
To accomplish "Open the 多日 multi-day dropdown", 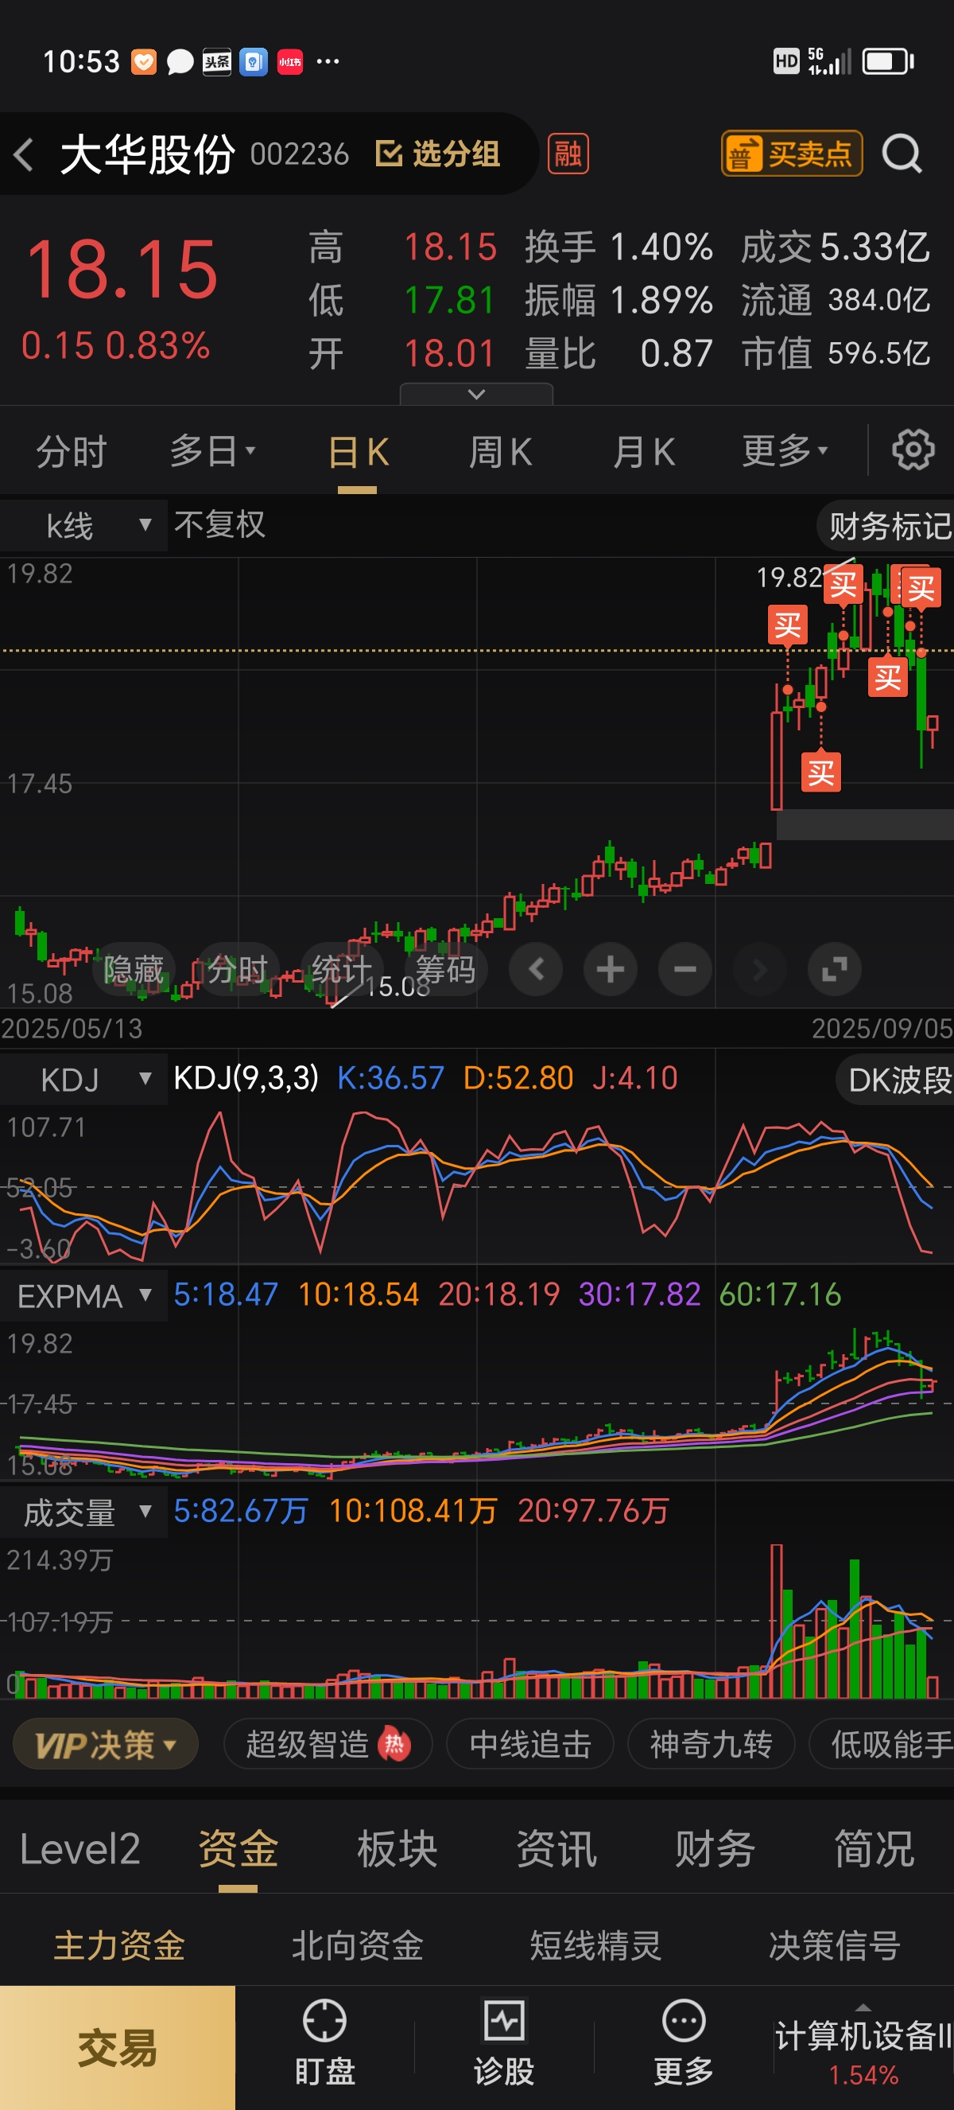I will [x=213, y=450].
